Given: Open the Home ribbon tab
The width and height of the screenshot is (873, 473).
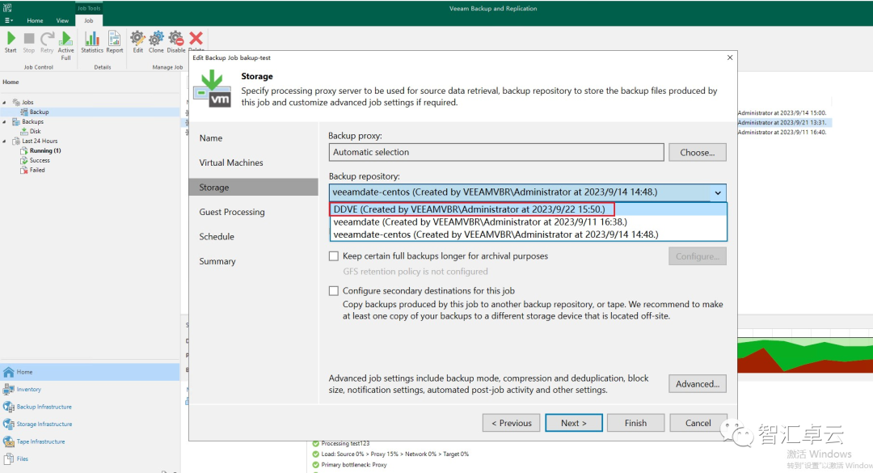Looking at the screenshot, I should click(x=35, y=20).
